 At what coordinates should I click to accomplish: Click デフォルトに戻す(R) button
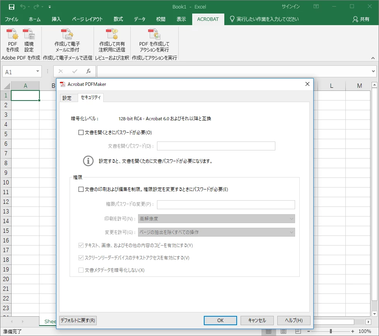coord(78,321)
